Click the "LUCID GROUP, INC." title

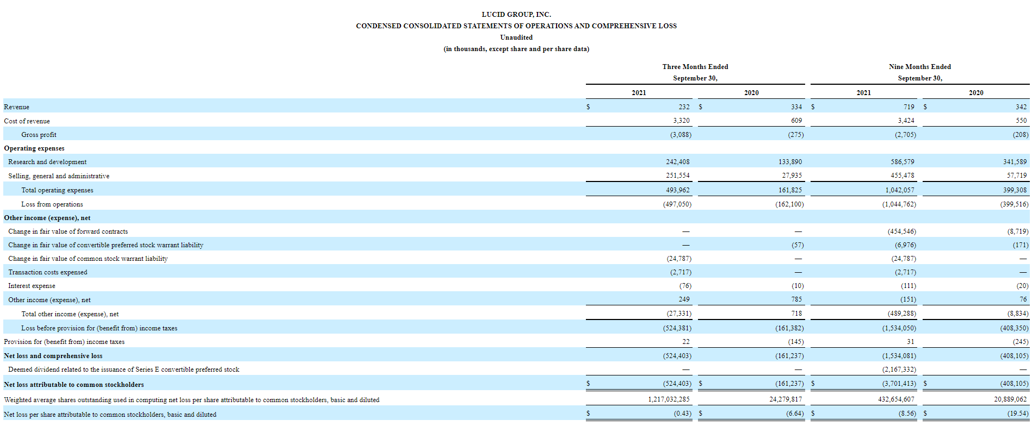(516, 15)
